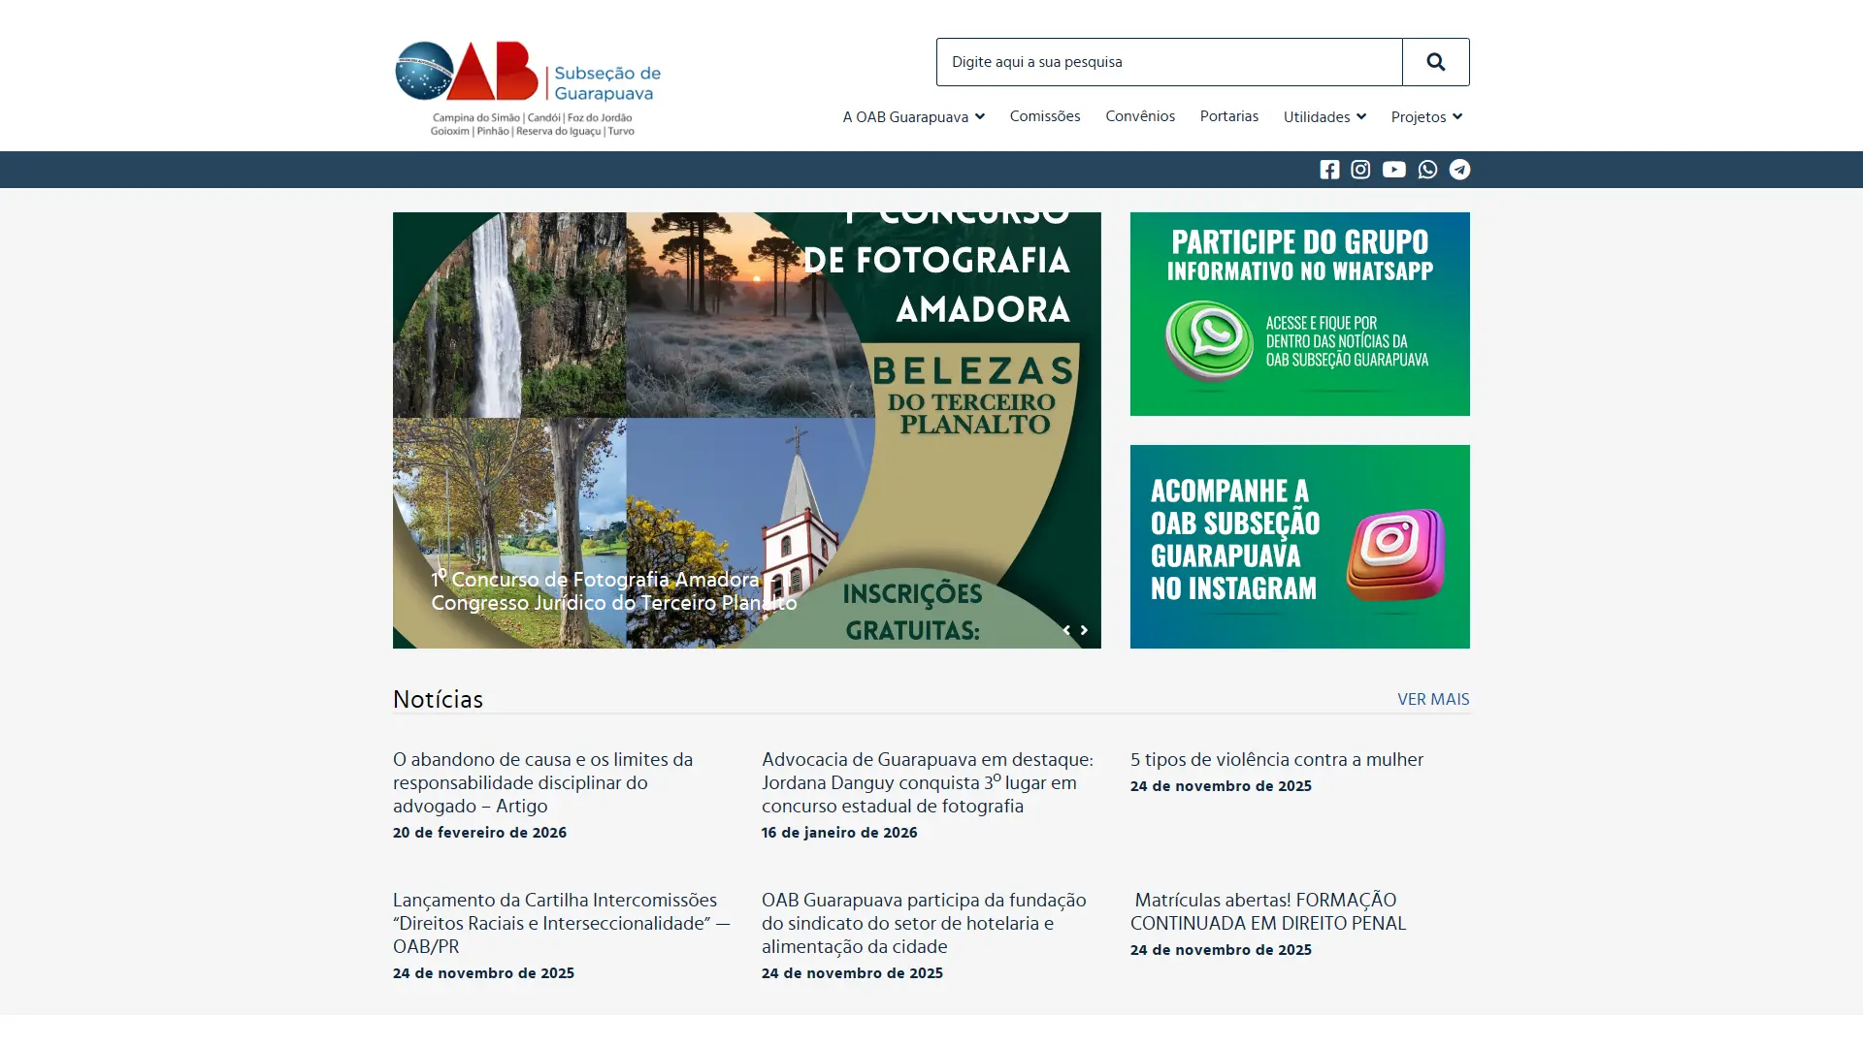This screenshot has width=1863, height=1047.
Task: Expand the Projetos dropdown menu
Action: coord(1426,116)
